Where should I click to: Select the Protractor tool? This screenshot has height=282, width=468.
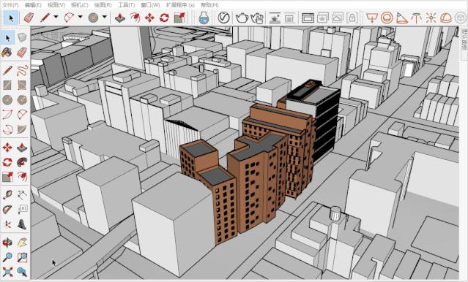(x=7, y=210)
